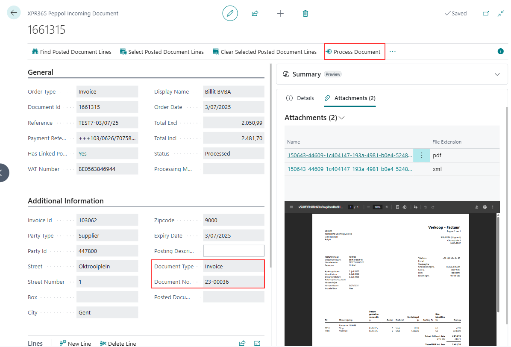Download the PDF from viewer toolbar
Image resolution: width=511 pixels, height=347 pixels.
476,207
